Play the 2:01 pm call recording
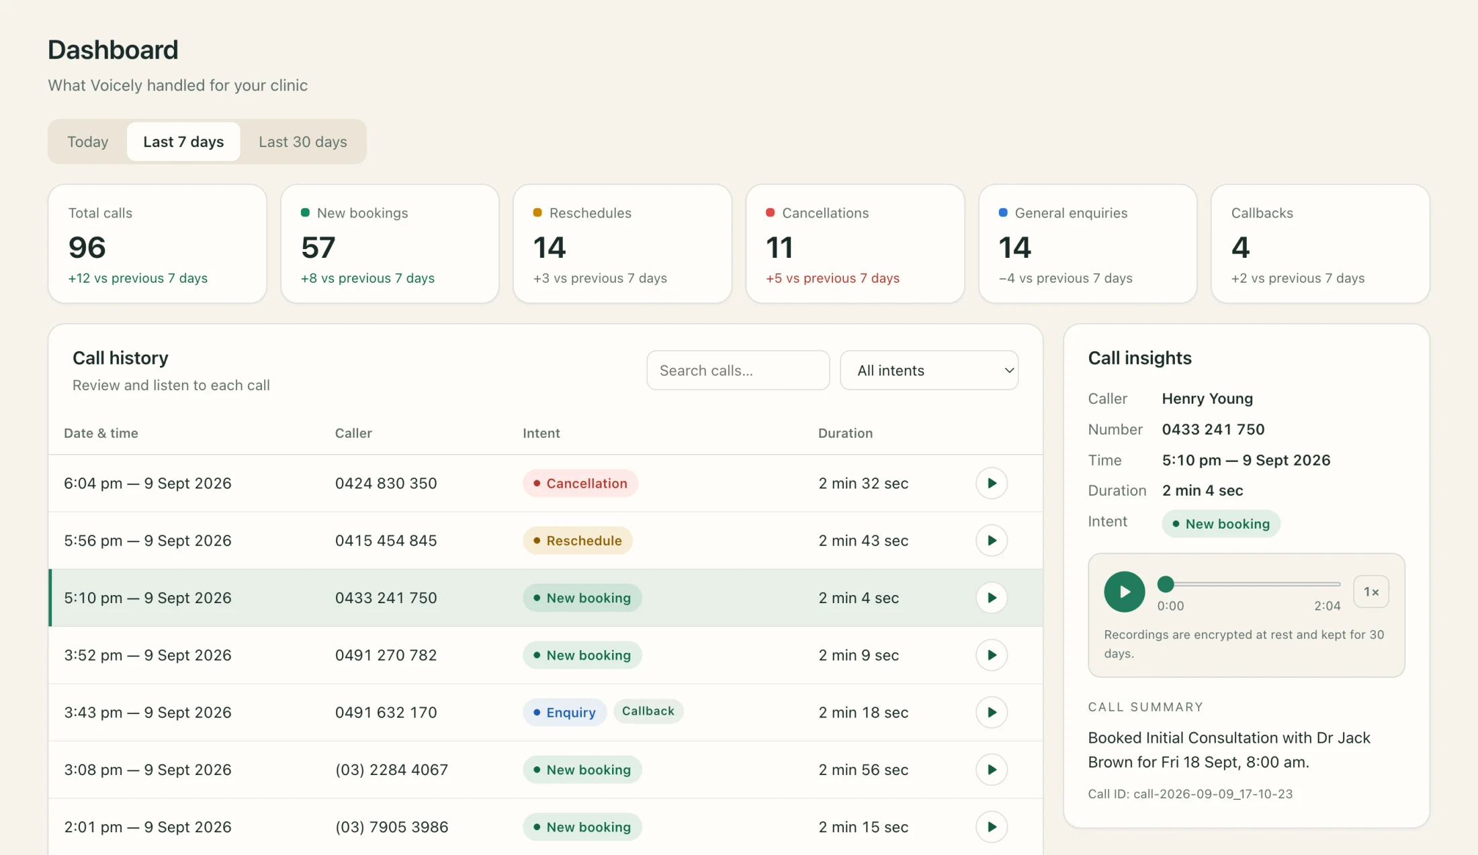 [x=992, y=827]
